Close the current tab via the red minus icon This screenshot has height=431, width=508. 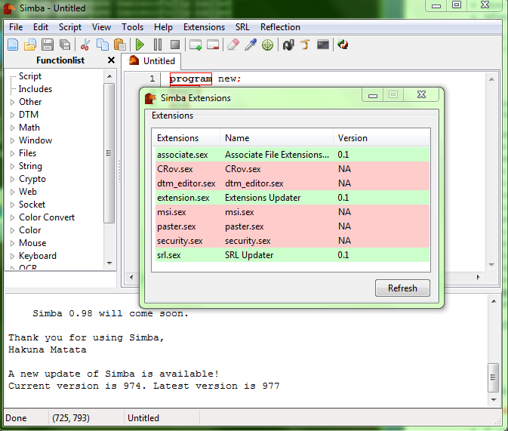(213, 45)
